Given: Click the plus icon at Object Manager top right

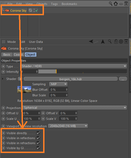Looking at the screenshot, I should [126, 4].
